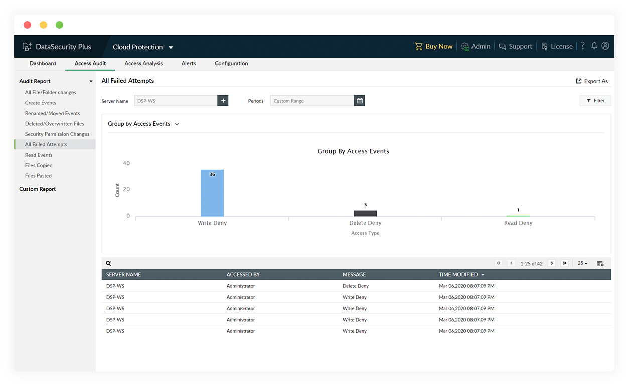This screenshot has height=384, width=629.
Task: Expand the Cloud Protection dropdown
Action: (x=171, y=47)
